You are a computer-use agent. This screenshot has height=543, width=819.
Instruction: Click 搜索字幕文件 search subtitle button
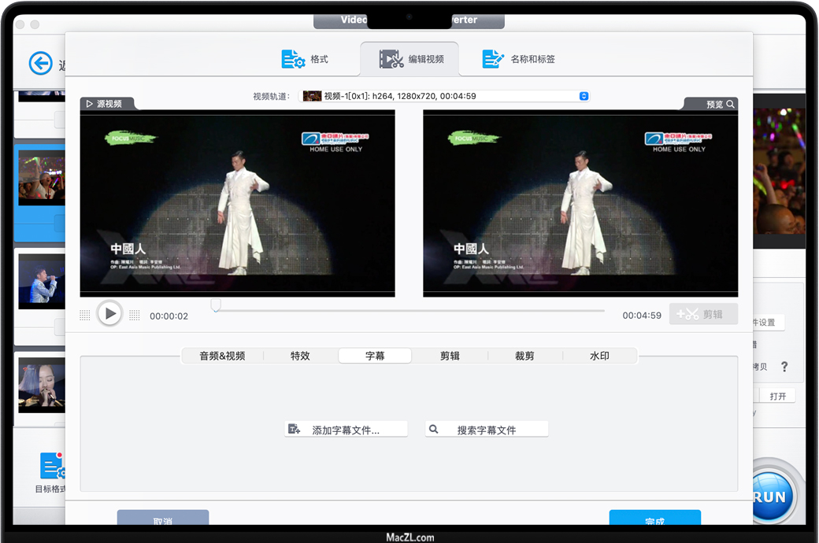[x=486, y=430]
